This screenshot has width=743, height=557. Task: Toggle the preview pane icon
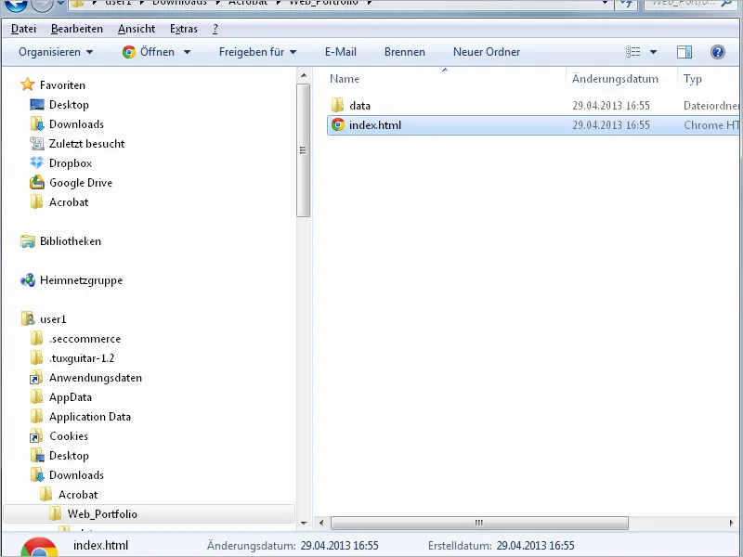[x=684, y=52]
